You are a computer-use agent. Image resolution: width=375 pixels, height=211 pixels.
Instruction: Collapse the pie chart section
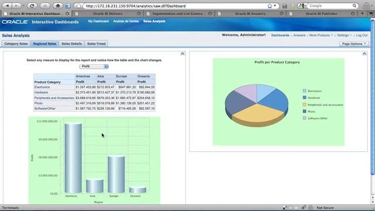click(x=364, y=53)
